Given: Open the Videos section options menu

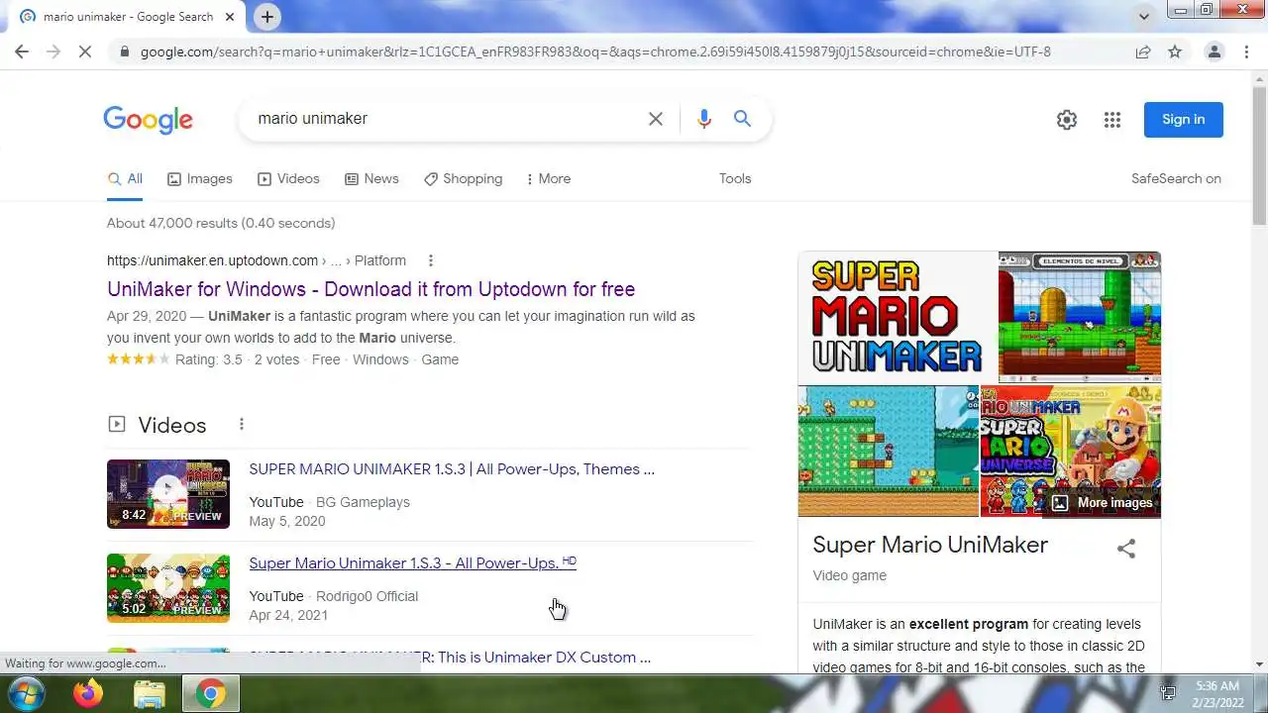Looking at the screenshot, I should pos(241,425).
